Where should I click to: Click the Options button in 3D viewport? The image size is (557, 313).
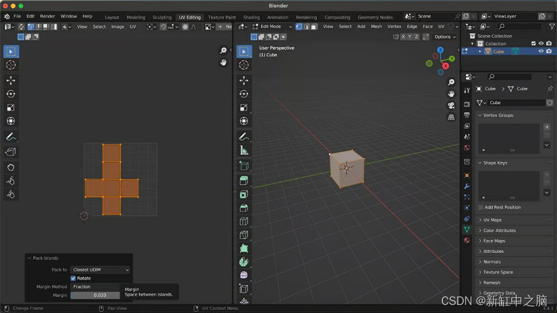click(x=444, y=36)
